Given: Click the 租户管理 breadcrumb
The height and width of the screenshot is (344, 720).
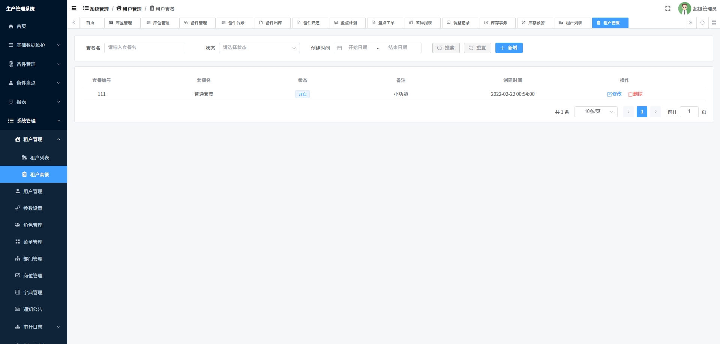Looking at the screenshot, I should tap(129, 9).
